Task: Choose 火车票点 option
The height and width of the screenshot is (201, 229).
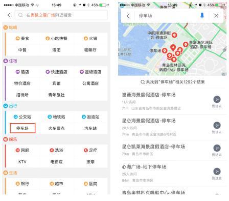Action: [x=56, y=128]
